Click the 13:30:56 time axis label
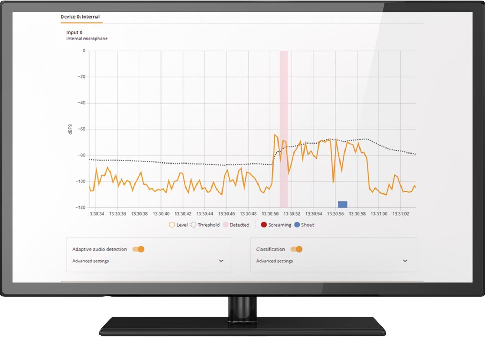Image resolution: width=485 pixels, height=337 pixels. click(x=335, y=214)
